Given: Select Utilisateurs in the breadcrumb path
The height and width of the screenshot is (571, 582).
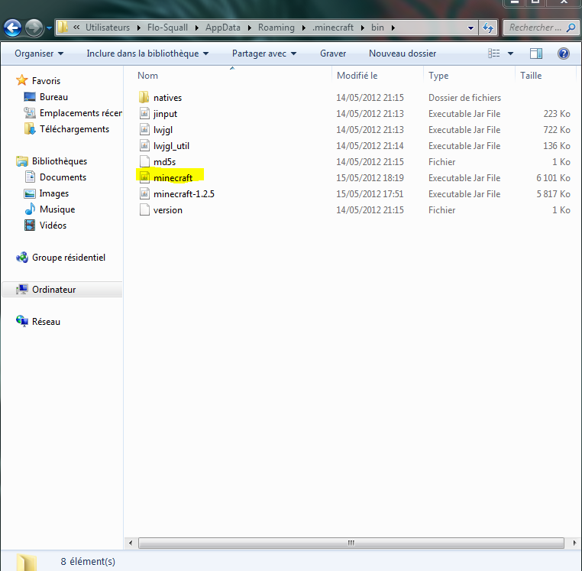Looking at the screenshot, I should pyautogui.click(x=108, y=28).
